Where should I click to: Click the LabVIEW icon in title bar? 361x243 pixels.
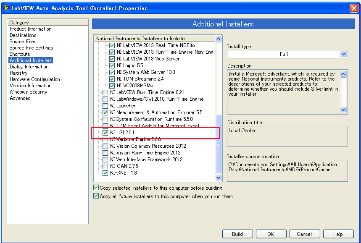[x=6, y=8]
